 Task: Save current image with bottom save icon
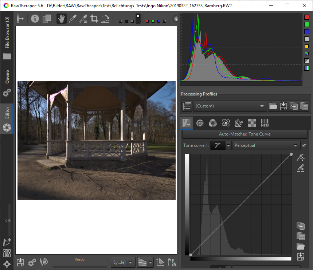[20, 262]
